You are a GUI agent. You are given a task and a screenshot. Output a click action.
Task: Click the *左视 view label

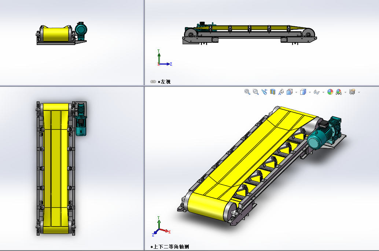(164, 82)
